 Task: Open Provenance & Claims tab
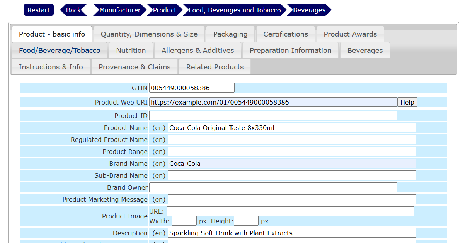tap(135, 67)
